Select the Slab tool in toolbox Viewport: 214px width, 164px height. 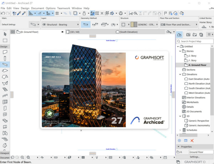(x=5, y=71)
